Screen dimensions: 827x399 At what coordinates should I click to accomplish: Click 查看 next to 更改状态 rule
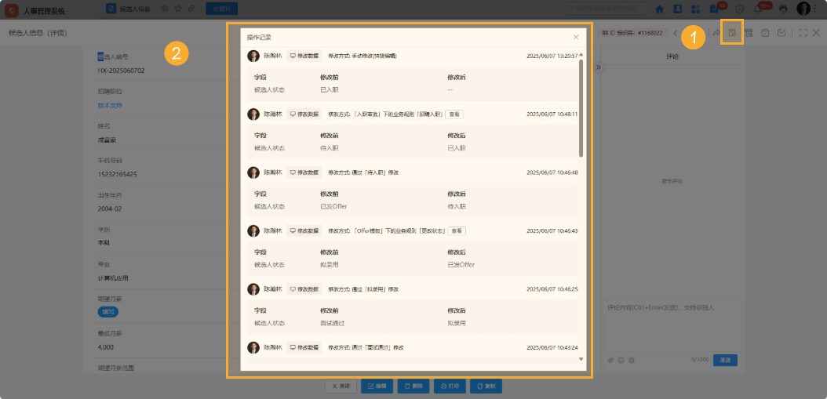click(457, 231)
